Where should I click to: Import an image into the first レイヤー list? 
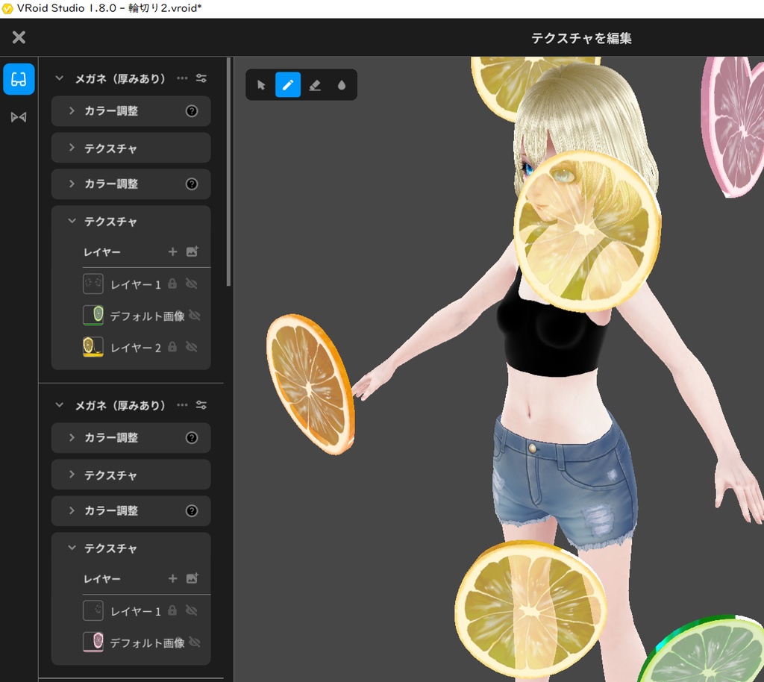pos(192,251)
